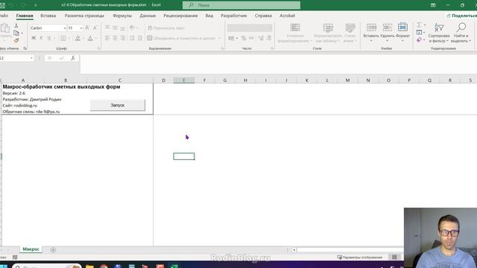
Task: Click Increase indent icon
Action: click(x=139, y=38)
